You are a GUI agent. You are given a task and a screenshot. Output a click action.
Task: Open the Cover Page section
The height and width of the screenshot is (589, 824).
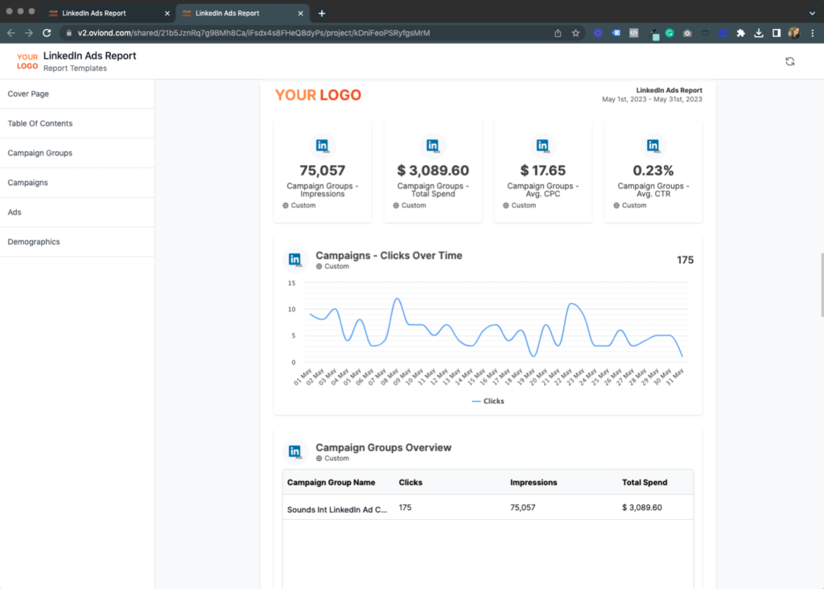tap(77, 94)
